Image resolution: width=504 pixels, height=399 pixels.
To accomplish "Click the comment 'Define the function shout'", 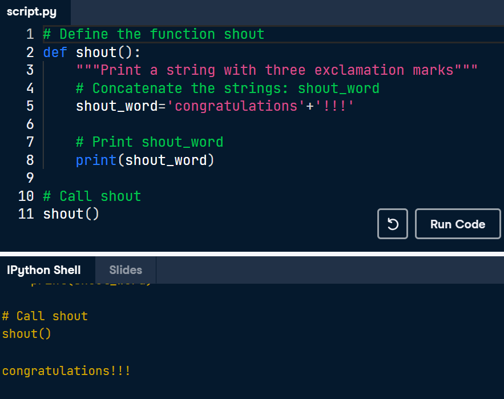I will (x=154, y=34).
